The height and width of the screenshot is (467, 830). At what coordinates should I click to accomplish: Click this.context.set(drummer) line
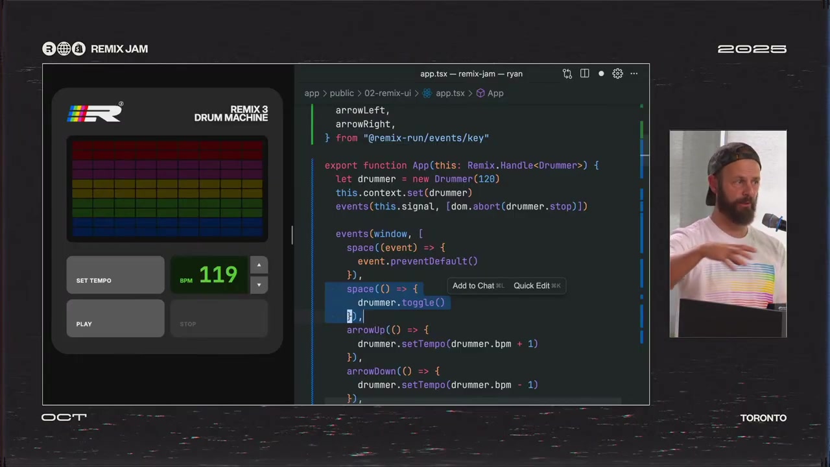[x=404, y=193]
